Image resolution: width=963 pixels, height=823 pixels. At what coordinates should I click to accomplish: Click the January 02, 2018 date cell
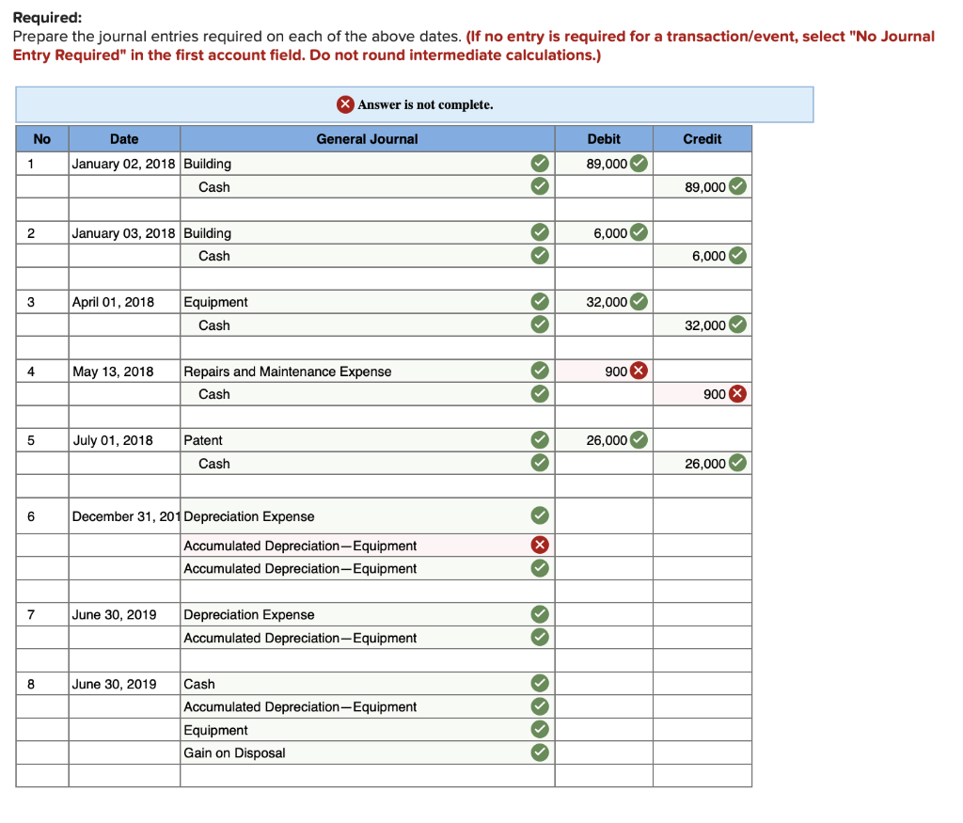point(124,164)
